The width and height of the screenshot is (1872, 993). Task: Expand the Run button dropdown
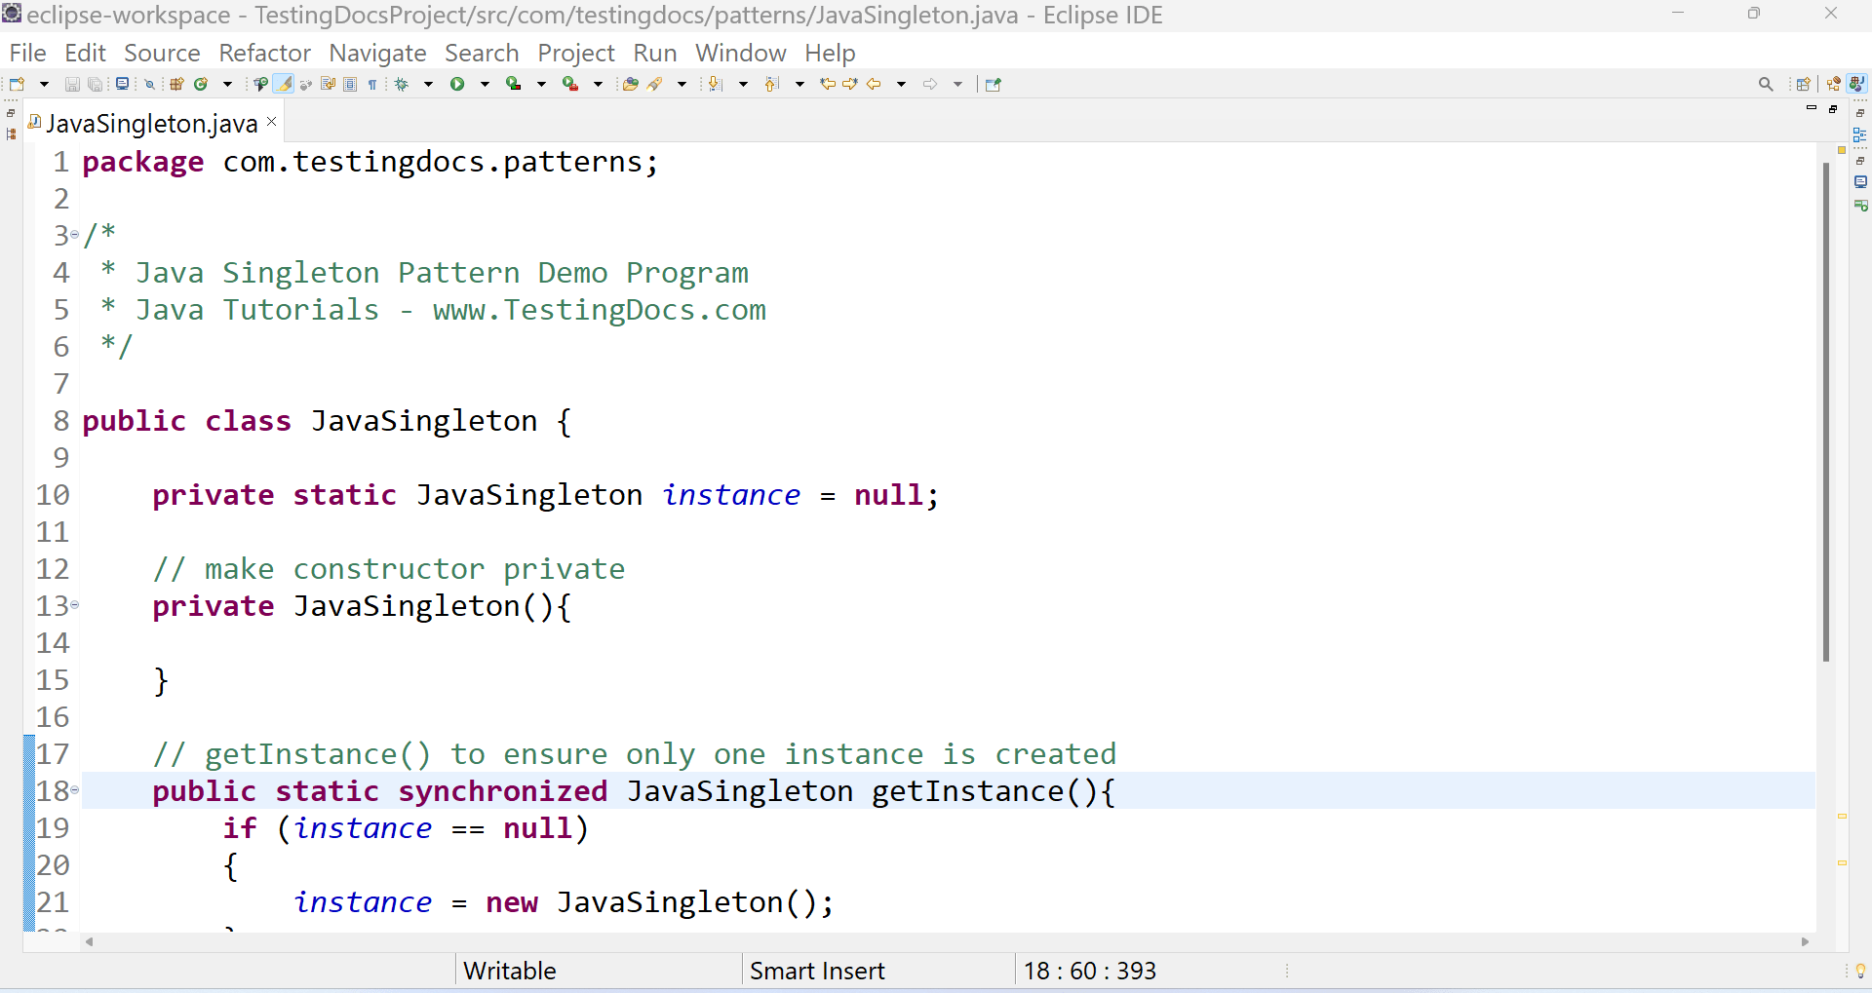point(485,84)
